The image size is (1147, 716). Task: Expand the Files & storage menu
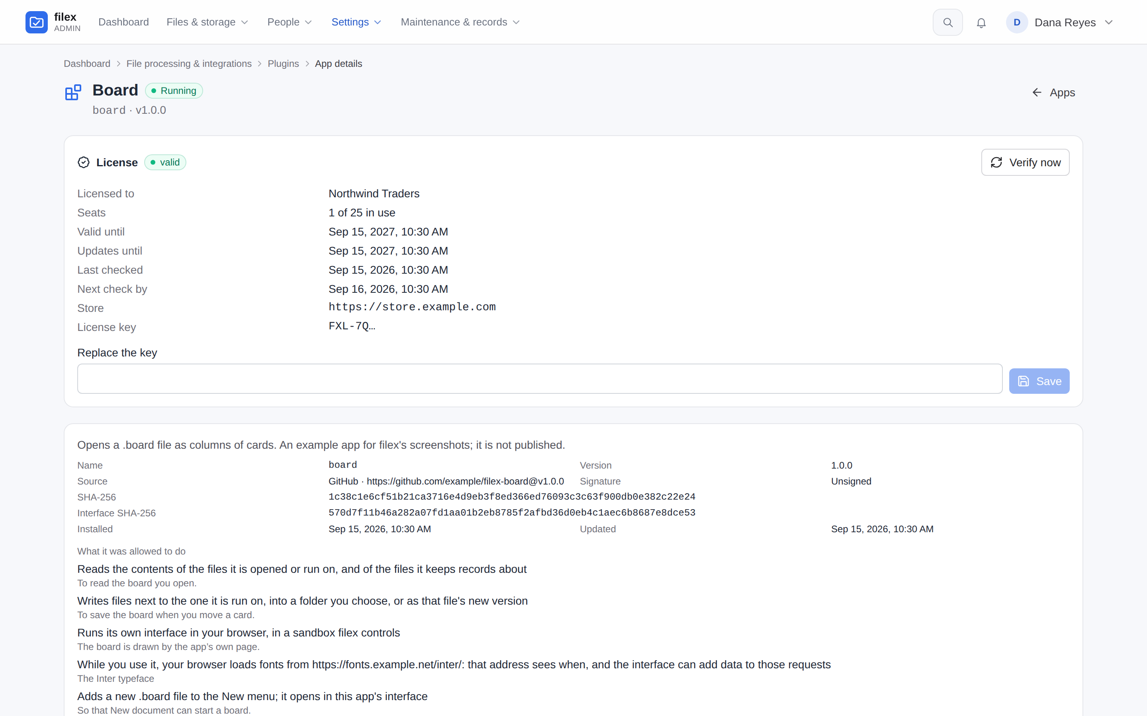pos(207,22)
